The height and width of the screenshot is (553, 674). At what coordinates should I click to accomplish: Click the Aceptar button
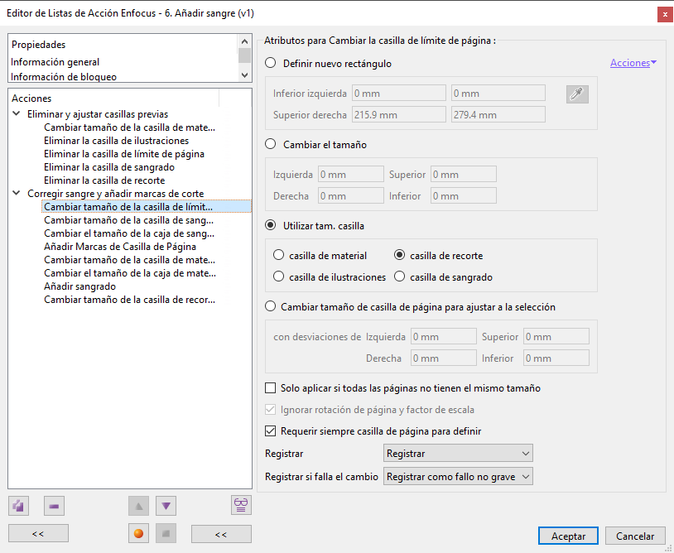[x=568, y=536]
